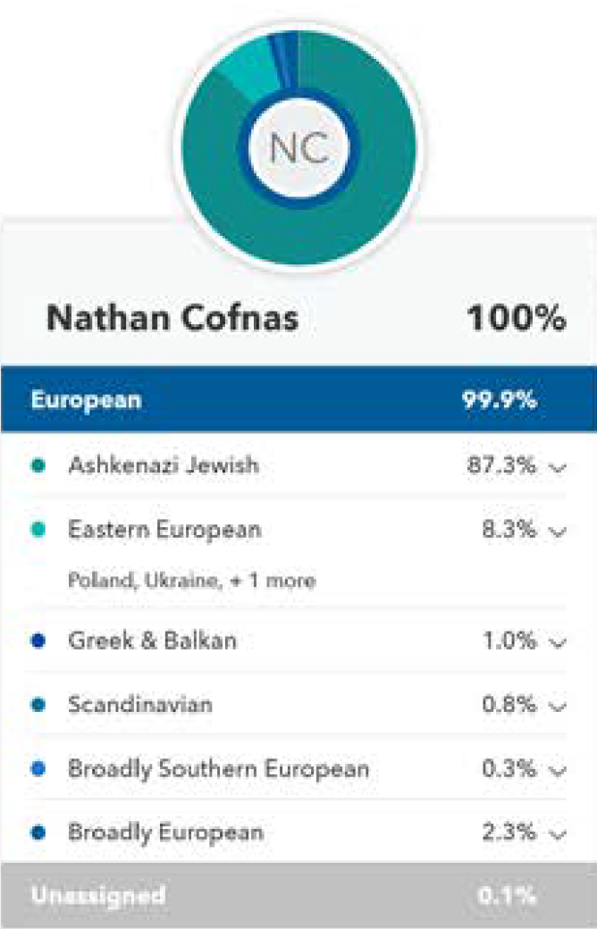The image size is (597, 929).
Task: Click the Greek & Balkan blue dot
Action: (38, 640)
